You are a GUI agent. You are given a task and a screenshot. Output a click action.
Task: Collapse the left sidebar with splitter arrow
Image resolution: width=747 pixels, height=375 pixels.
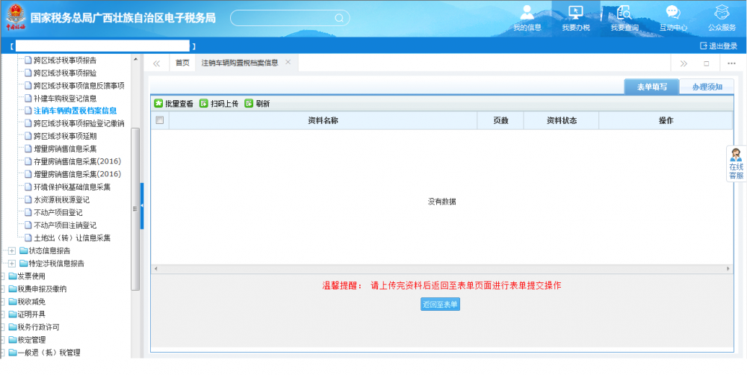(x=142, y=205)
